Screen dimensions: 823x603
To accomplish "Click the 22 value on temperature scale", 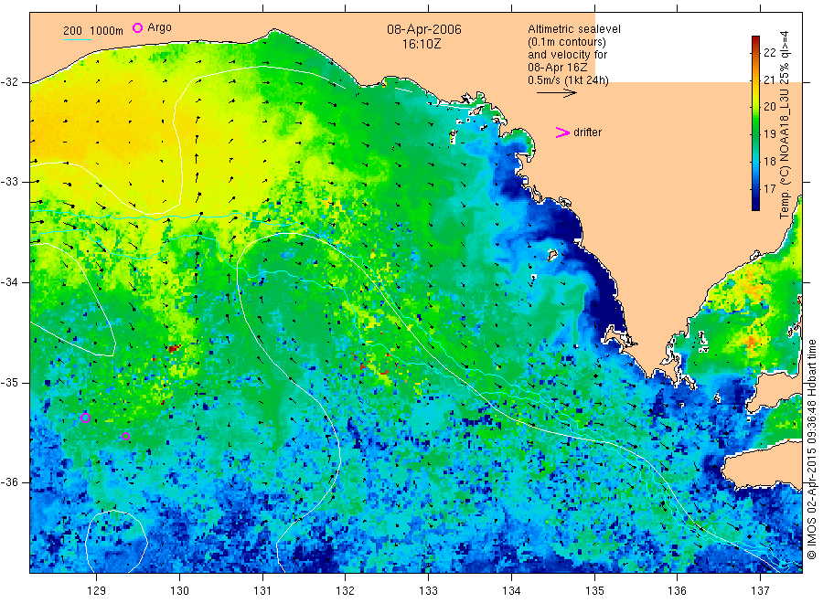I will (x=769, y=52).
